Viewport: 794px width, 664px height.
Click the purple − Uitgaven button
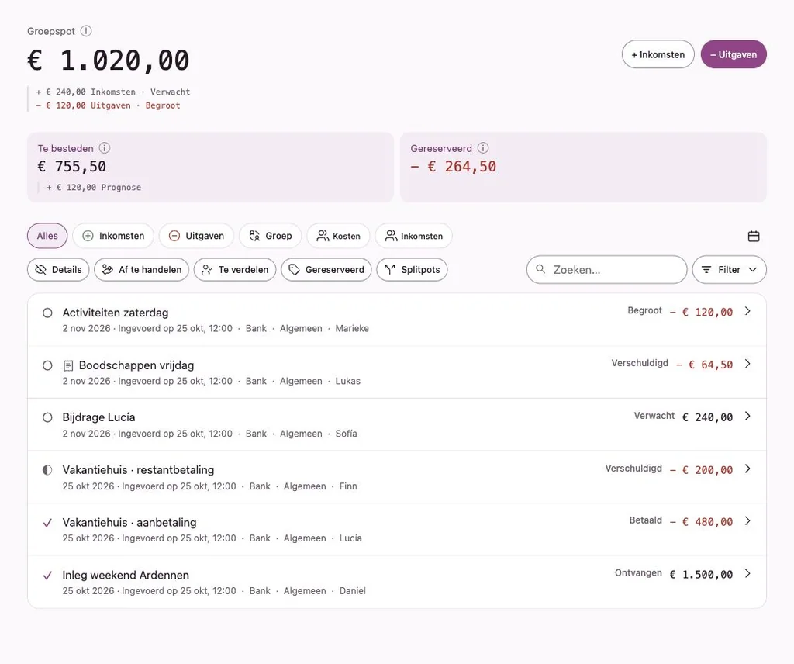(x=734, y=54)
